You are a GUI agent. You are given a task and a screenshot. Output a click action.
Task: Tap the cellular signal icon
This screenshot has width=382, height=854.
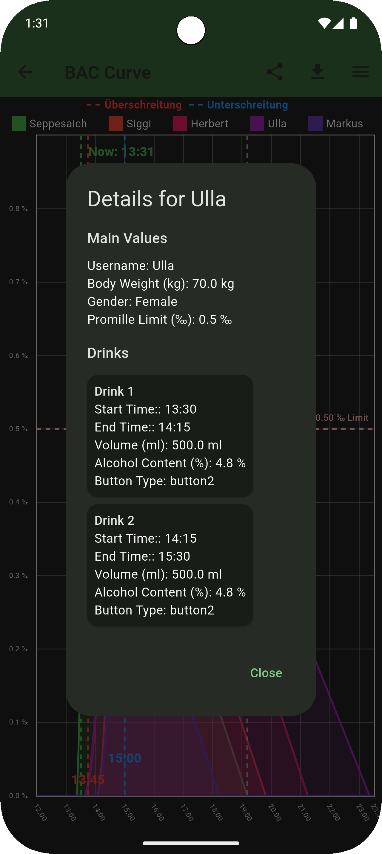coord(338,24)
